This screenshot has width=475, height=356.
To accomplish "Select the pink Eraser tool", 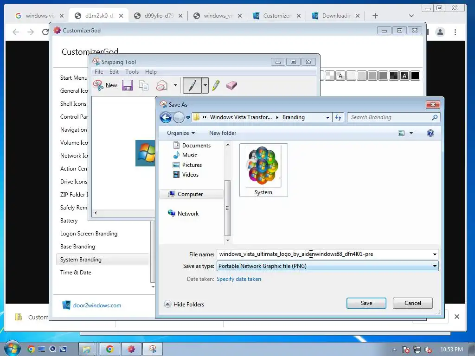I will (231, 85).
